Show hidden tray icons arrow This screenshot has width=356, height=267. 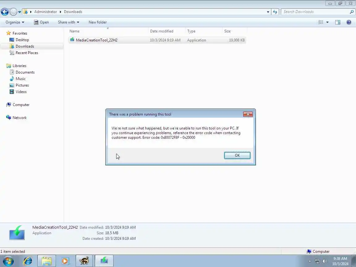[x=310, y=261]
